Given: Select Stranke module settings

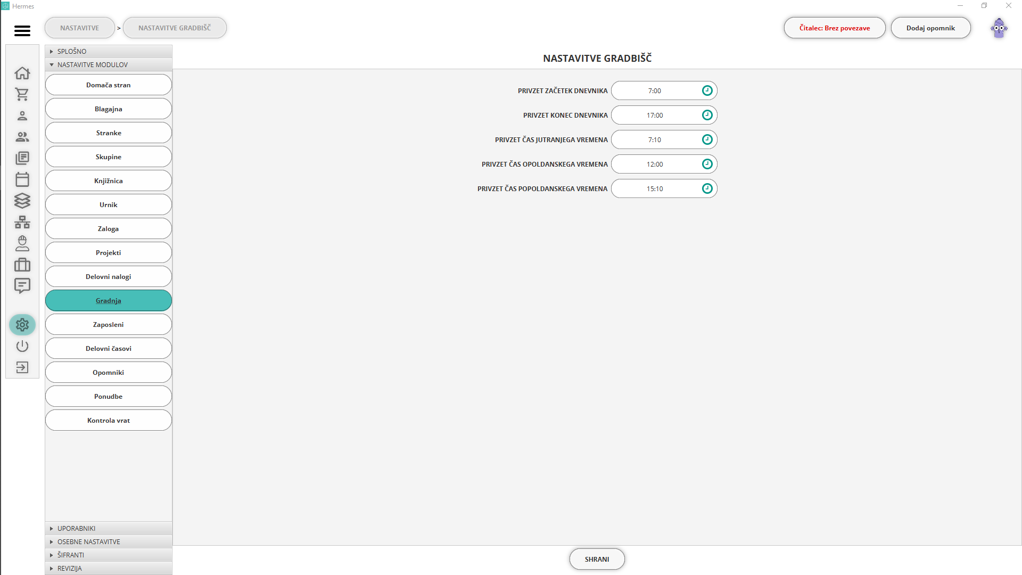Looking at the screenshot, I should pos(109,133).
